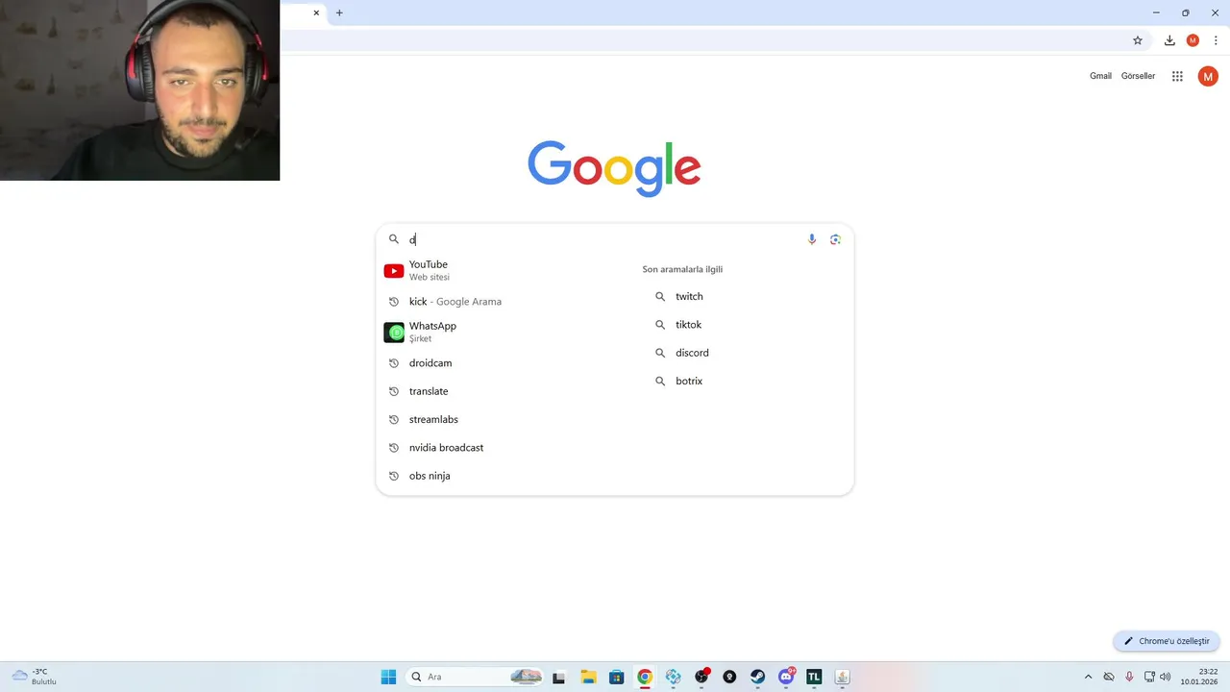Screen dimensions: 1230x692
Task: Click the search icon next to twitch
Action: click(x=660, y=297)
